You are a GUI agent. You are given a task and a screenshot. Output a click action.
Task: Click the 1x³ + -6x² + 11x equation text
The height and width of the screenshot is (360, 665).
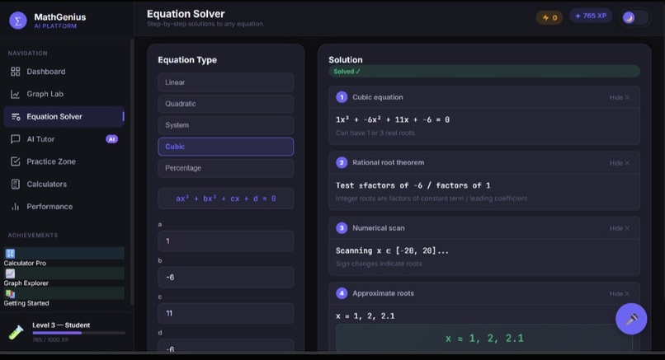pos(392,119)
